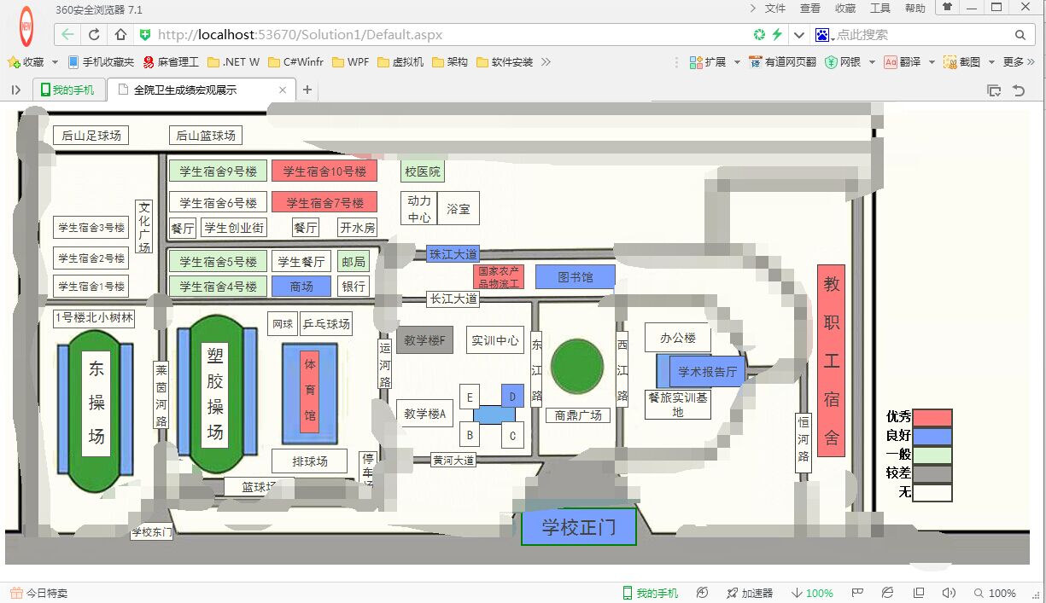Click the page refresh button
Image resolution: width=1046 pixels, height=603 pixels.
[94, 35]
